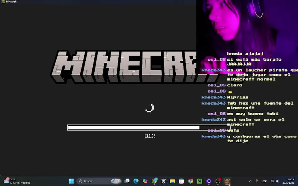Click the "kneda ajajaj" chat line

pos(245,53)
